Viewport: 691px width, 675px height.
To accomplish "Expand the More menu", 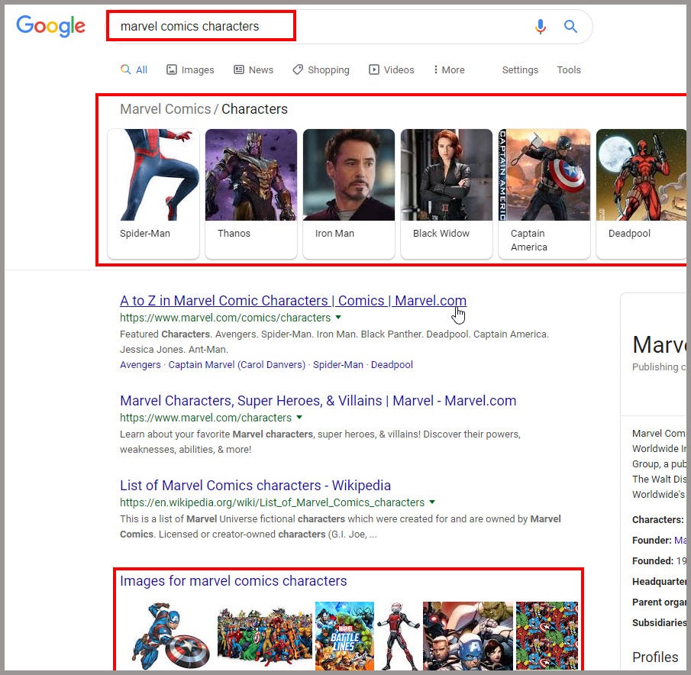I will 449,69.
